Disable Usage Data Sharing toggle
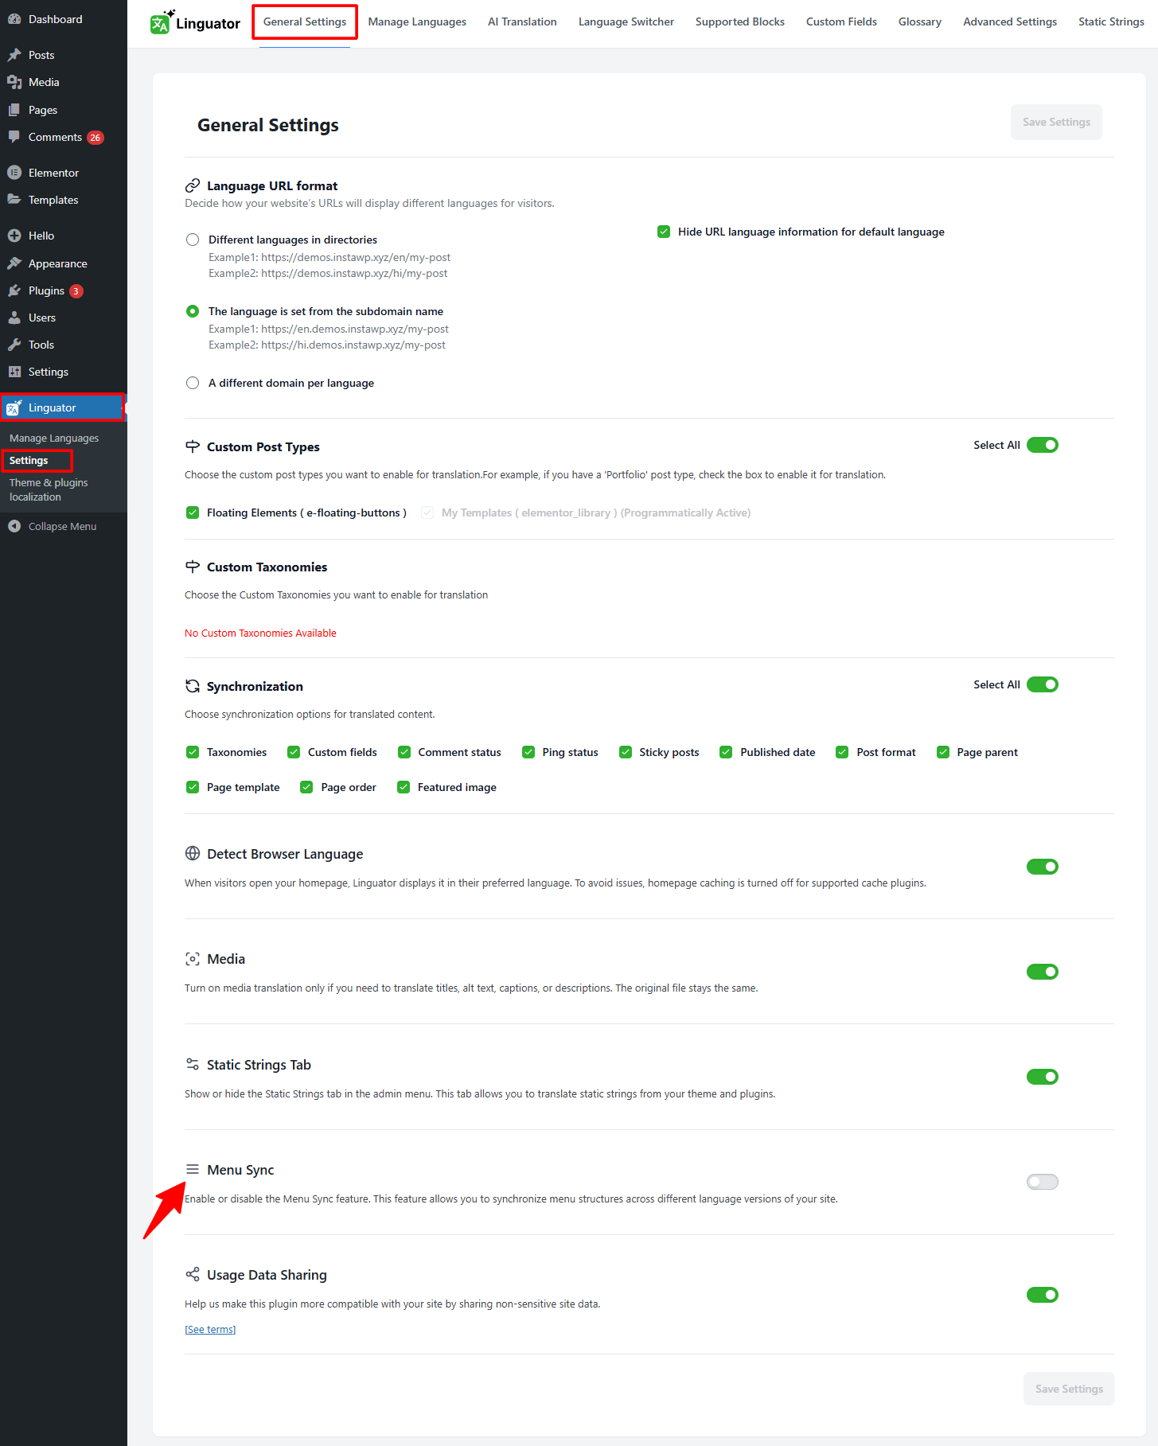 (x=1043, y=1295)
